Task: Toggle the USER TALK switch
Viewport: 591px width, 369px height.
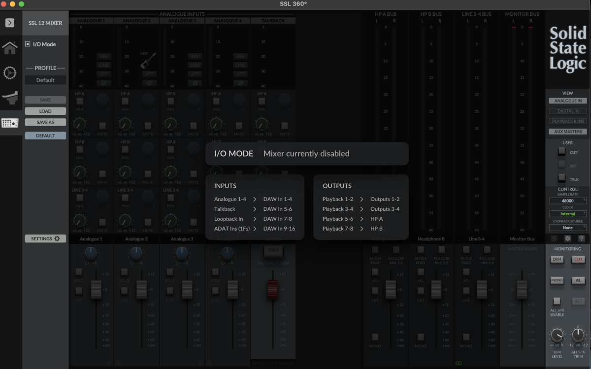Action: (x=561, y=179)
